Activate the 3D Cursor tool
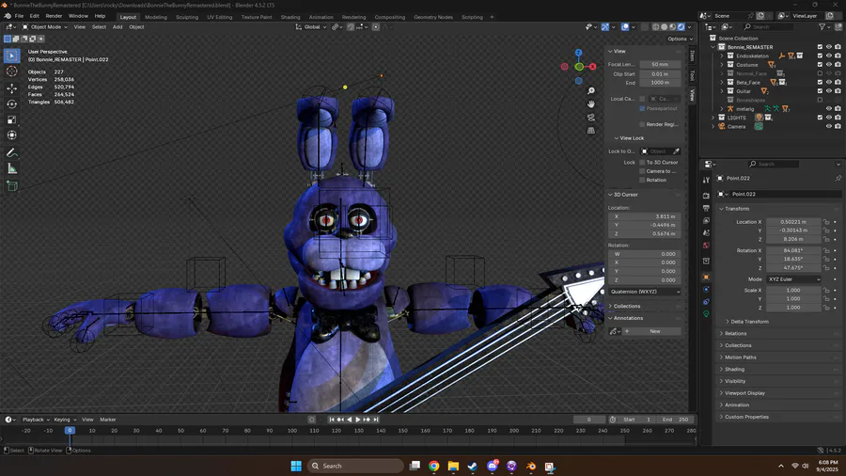 point(12,71)
